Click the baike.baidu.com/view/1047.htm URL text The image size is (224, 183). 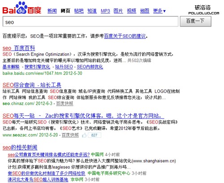point(32,73)
